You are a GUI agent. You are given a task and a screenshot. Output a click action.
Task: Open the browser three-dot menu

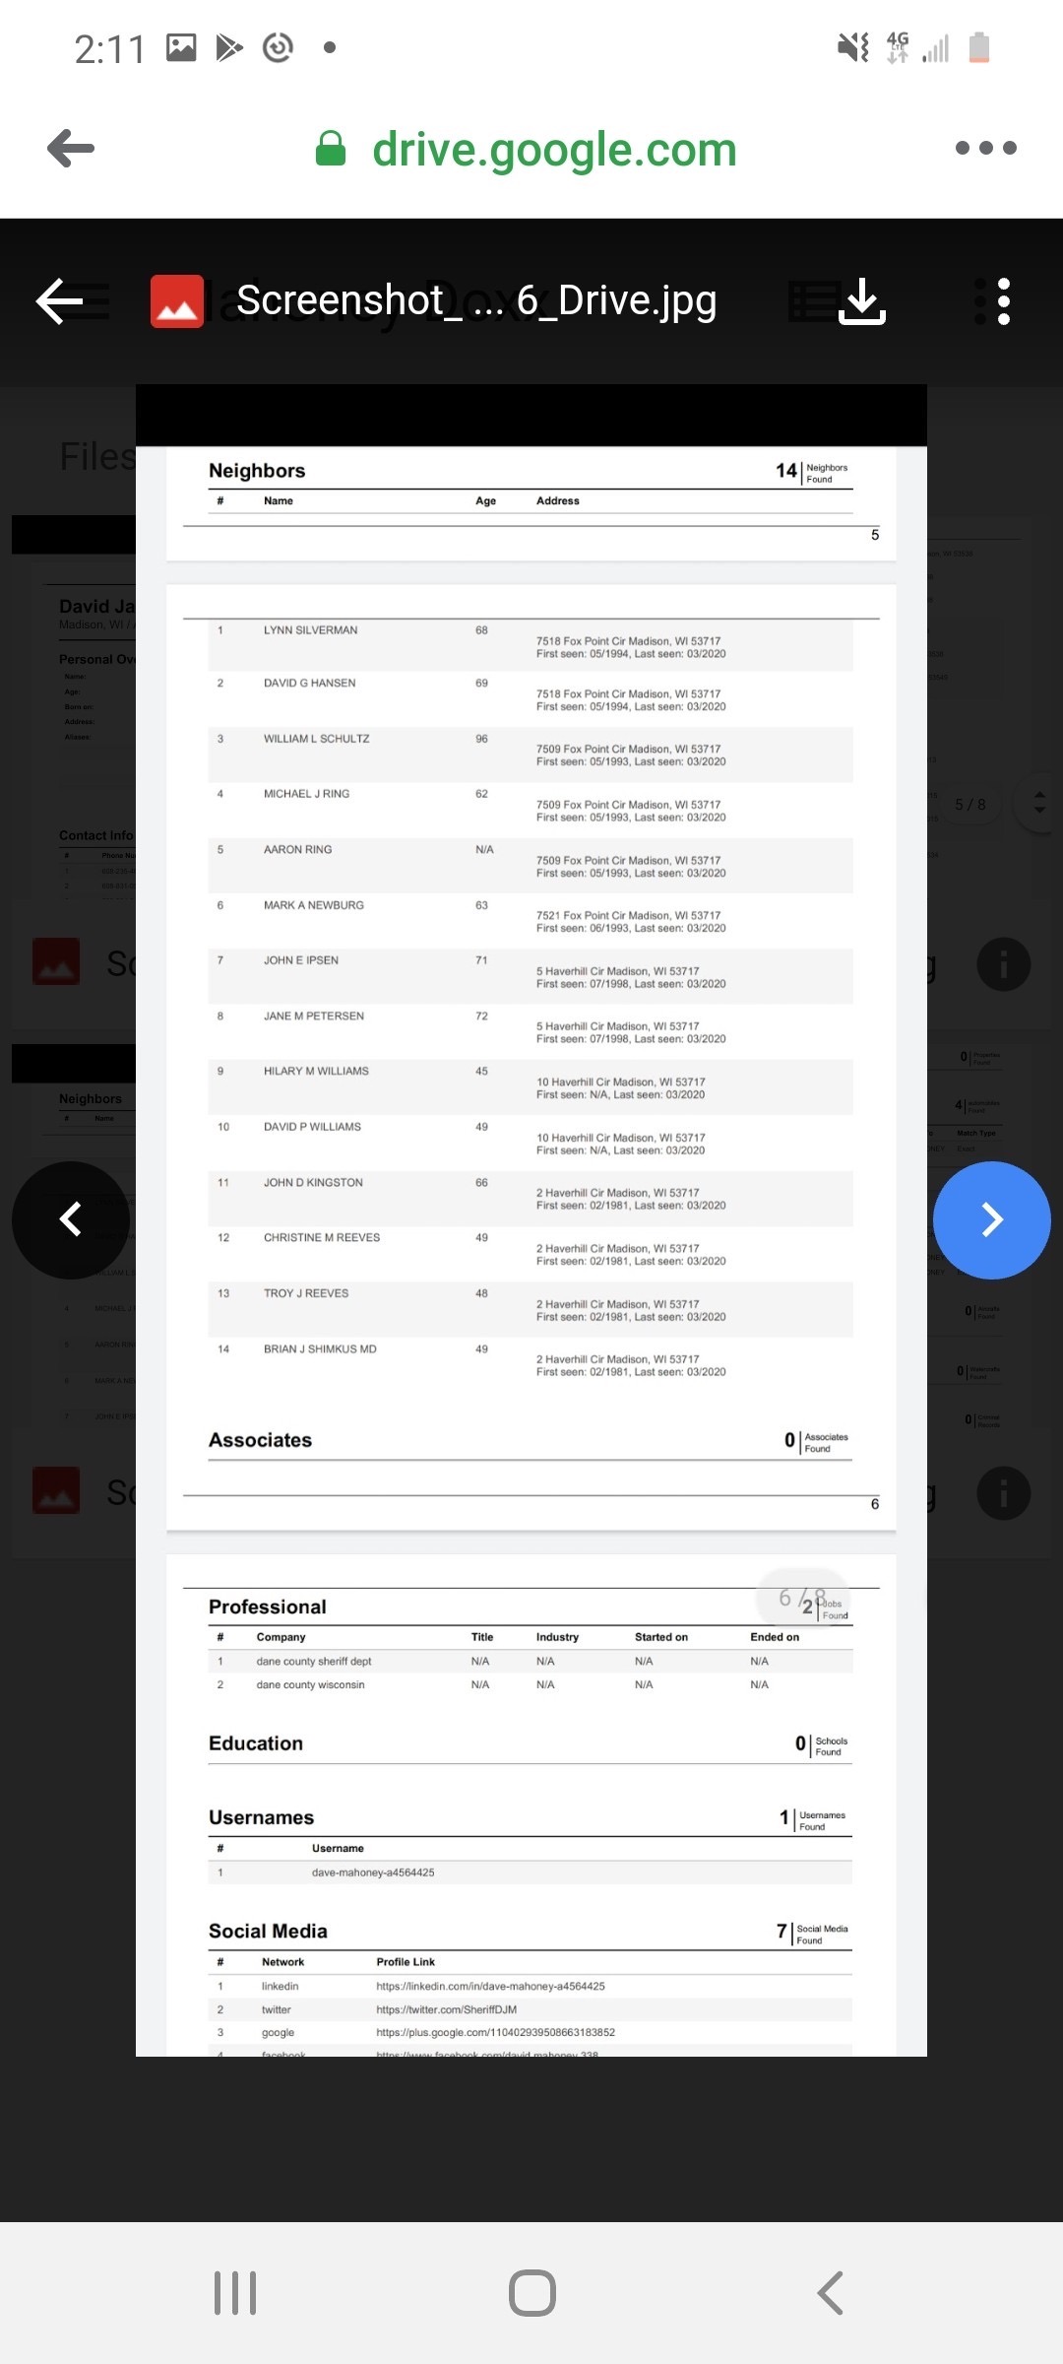point(985,148)
